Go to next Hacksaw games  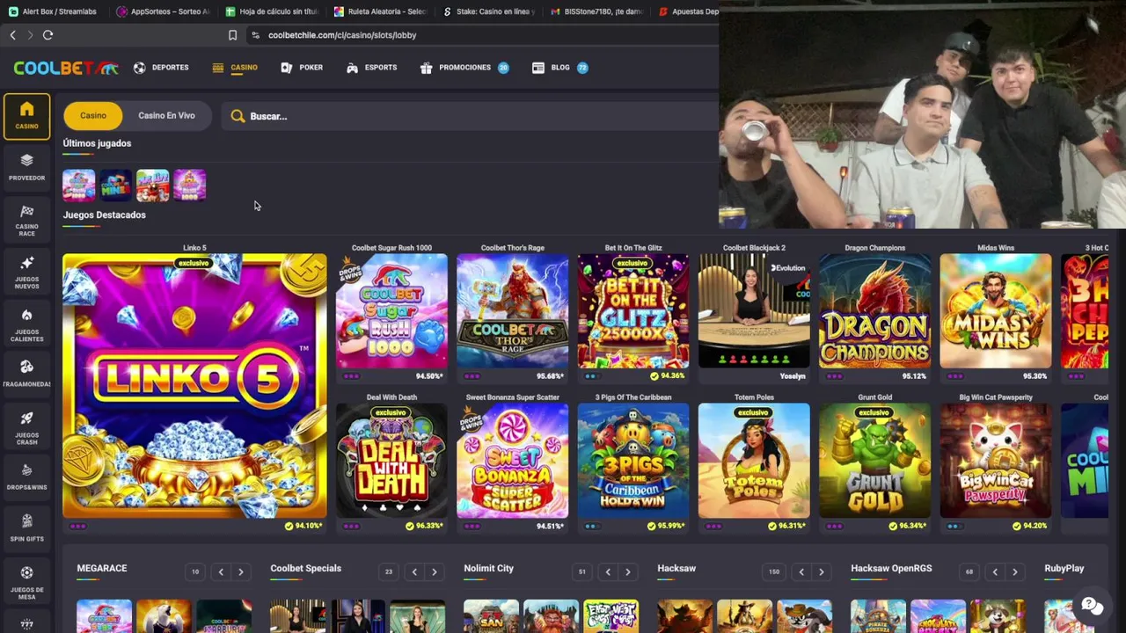click(821, 572)
